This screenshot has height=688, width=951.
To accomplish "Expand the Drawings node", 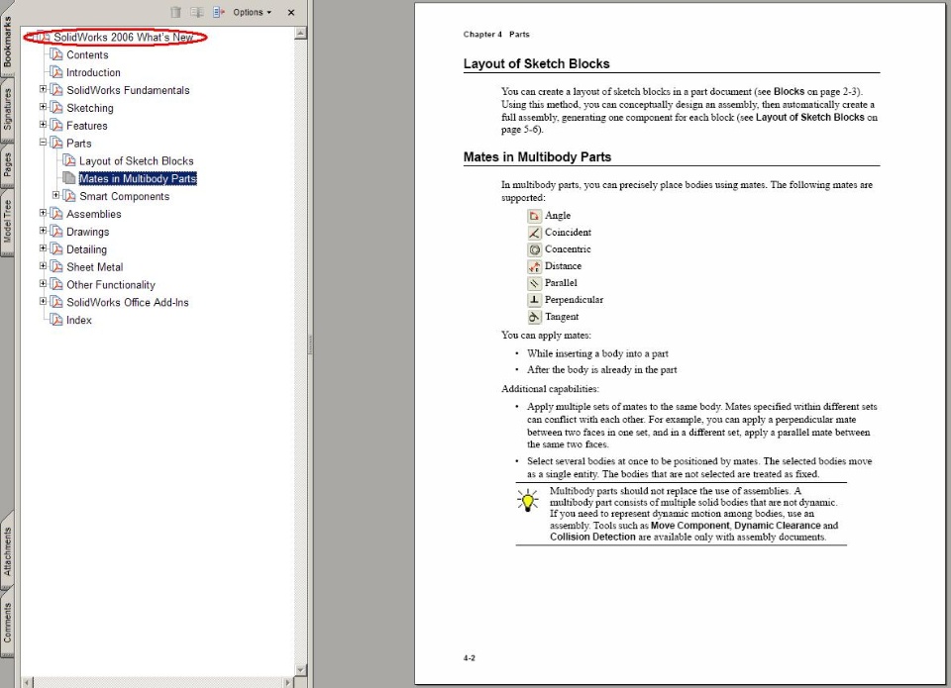I will point(43,231).
